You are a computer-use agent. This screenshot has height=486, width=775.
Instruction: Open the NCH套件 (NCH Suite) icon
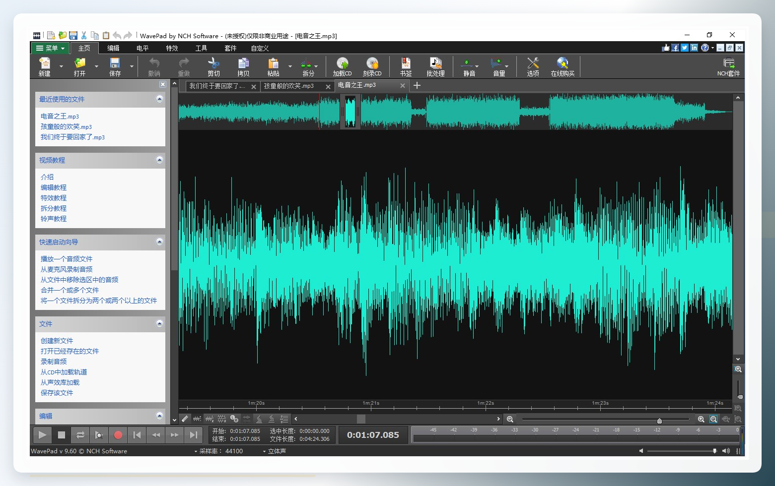pos(728,63)
